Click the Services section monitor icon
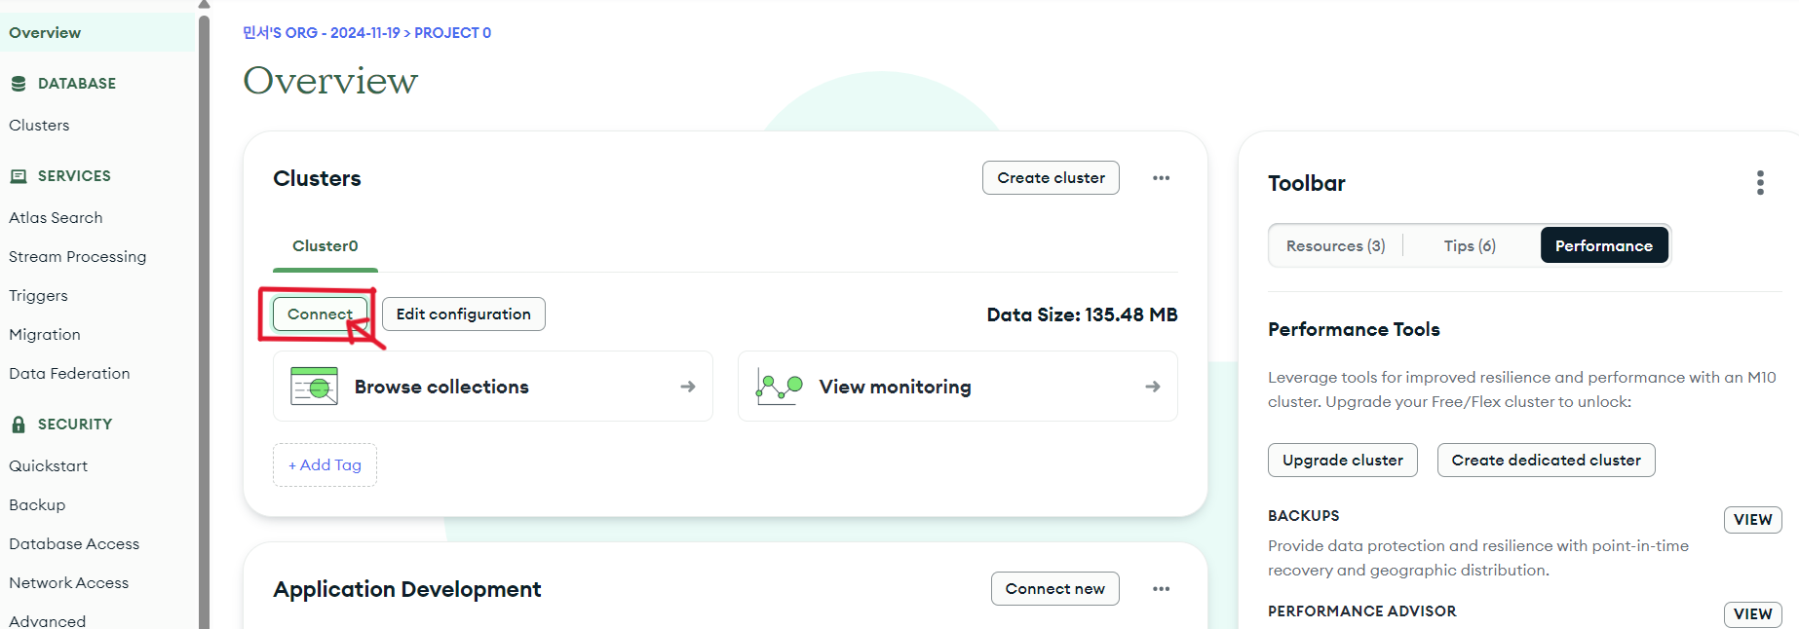This screenshot has width=1799, height=629. click(x=19, y=176)
